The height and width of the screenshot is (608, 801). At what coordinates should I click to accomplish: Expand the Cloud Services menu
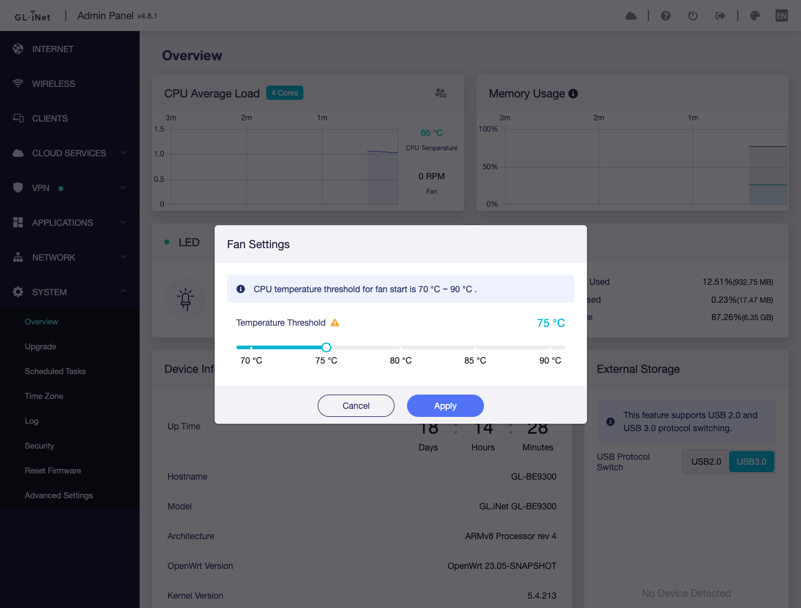click(69, 153)
